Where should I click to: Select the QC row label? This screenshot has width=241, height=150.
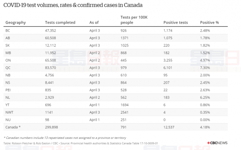click(x=8, y=68)
